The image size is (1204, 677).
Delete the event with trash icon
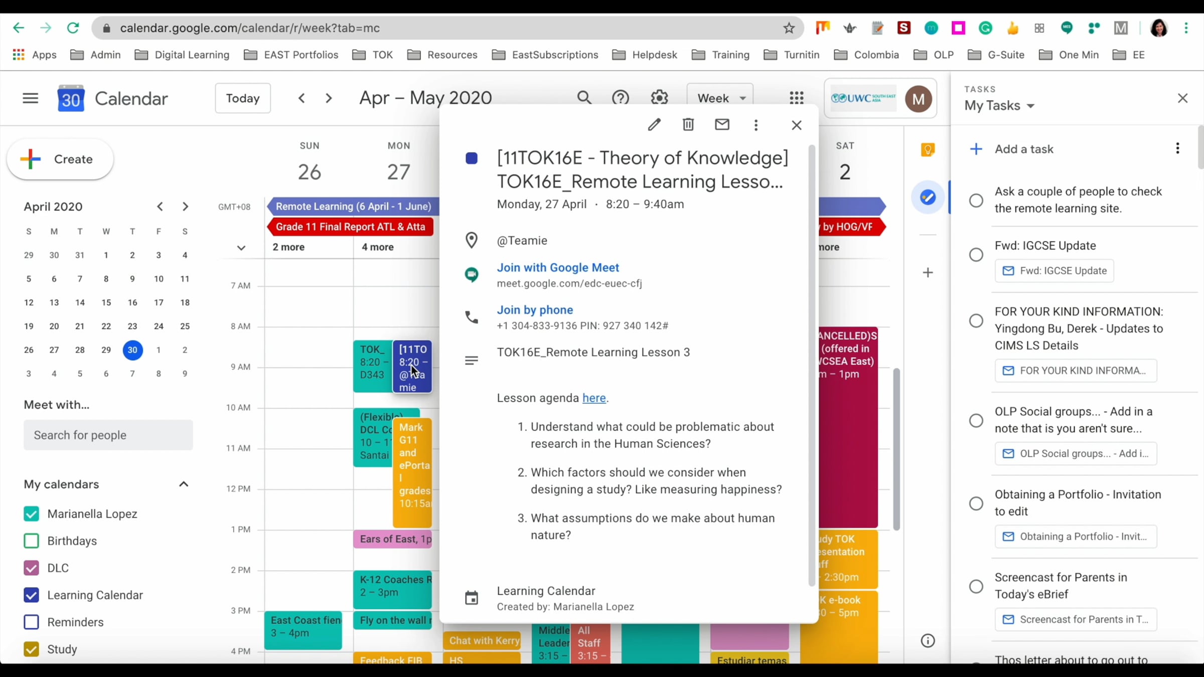point(688,125)
